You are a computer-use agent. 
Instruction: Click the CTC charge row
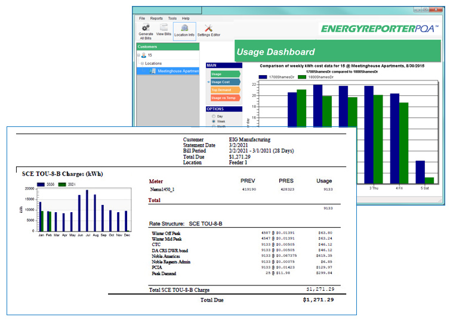(x=242, y=244)
